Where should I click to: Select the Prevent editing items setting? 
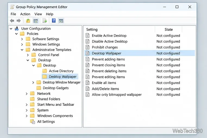(108, 77)
